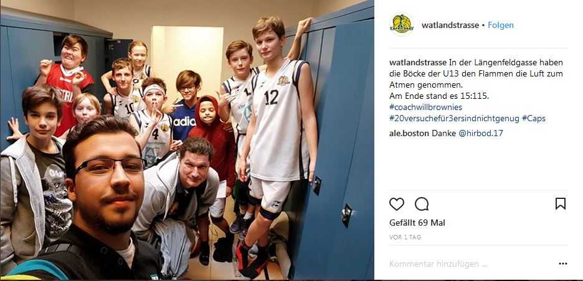Screen dimensions: 583x281
Task: Click the watlandstrasse profile avatar
Action: click(402, 24)
